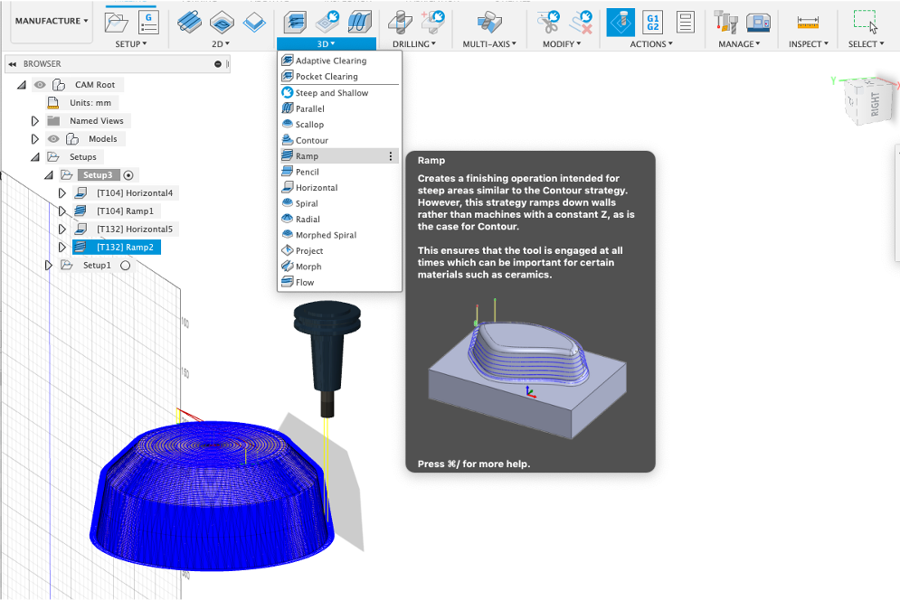Viewport: 900px width, 600px height.
Task: Toggle visibility eye of Models
Action: [53, 139]
